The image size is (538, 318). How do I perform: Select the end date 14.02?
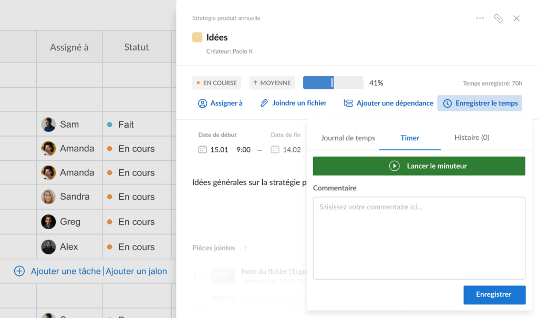click(292, 150)
